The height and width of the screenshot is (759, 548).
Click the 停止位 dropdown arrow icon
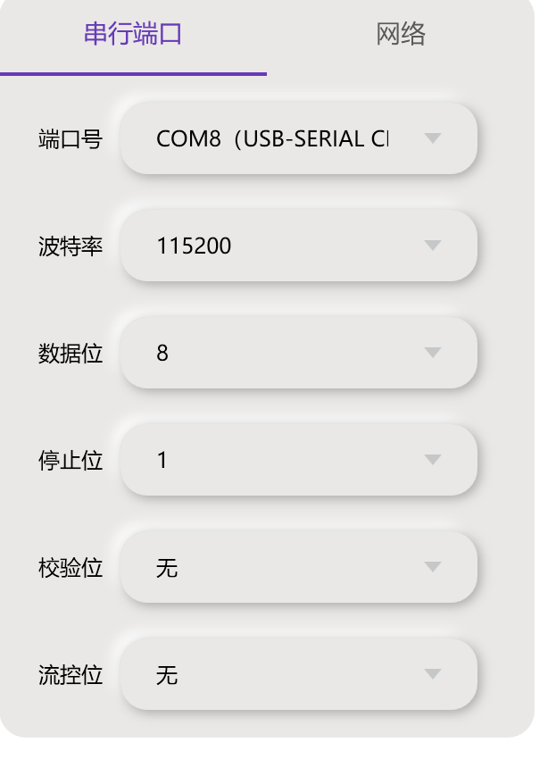click(x=433, y=459)
